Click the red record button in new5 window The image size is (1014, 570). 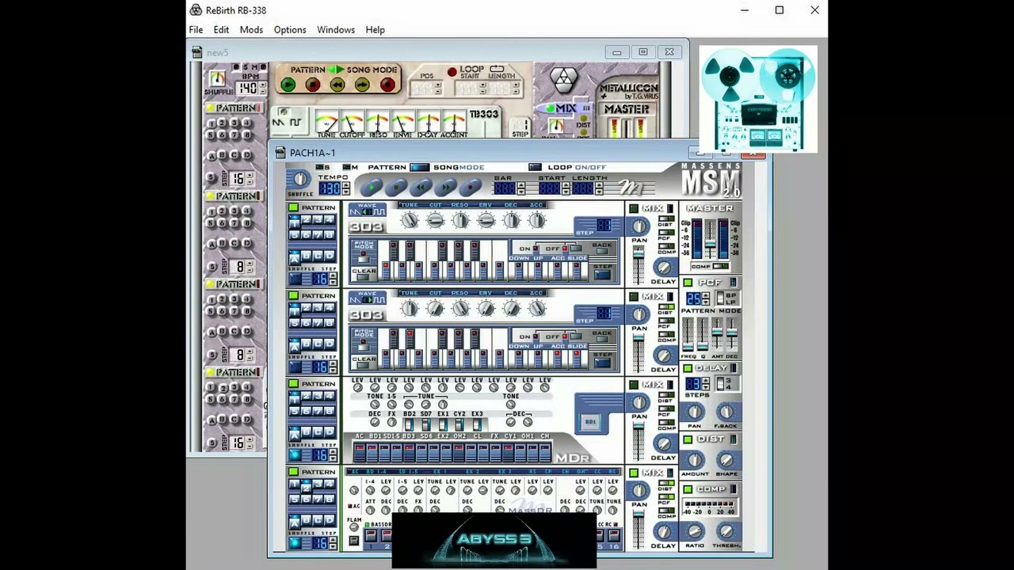(387, 85)
